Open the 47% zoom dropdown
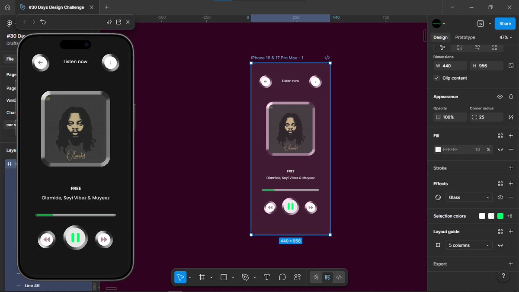This screenshot has height=292, width=519. (505, 37)
